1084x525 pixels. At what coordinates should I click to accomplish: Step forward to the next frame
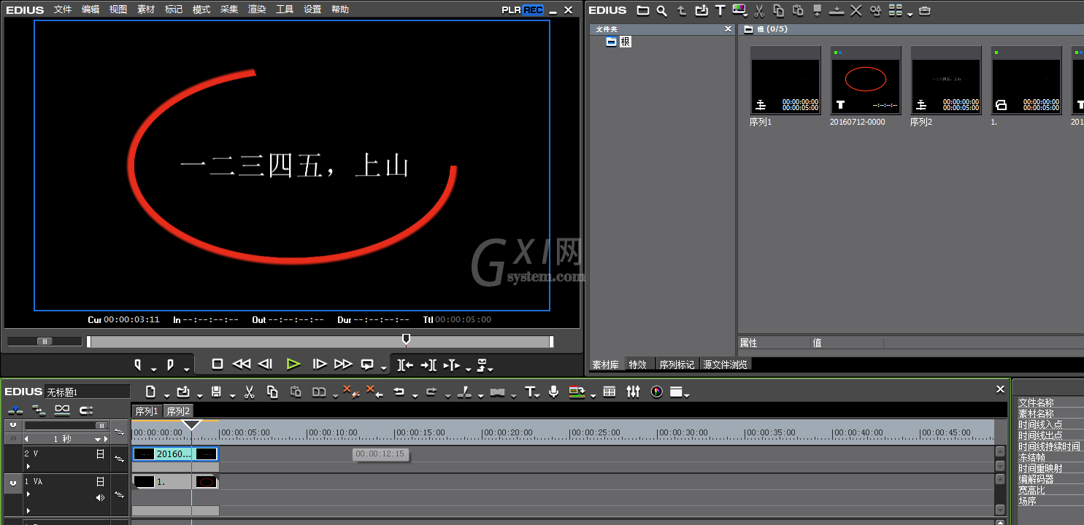319,364
